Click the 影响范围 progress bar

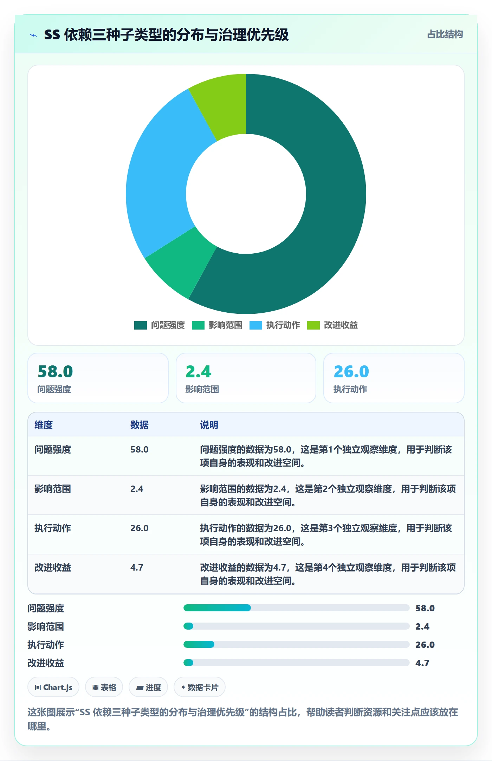coord(297,626)
